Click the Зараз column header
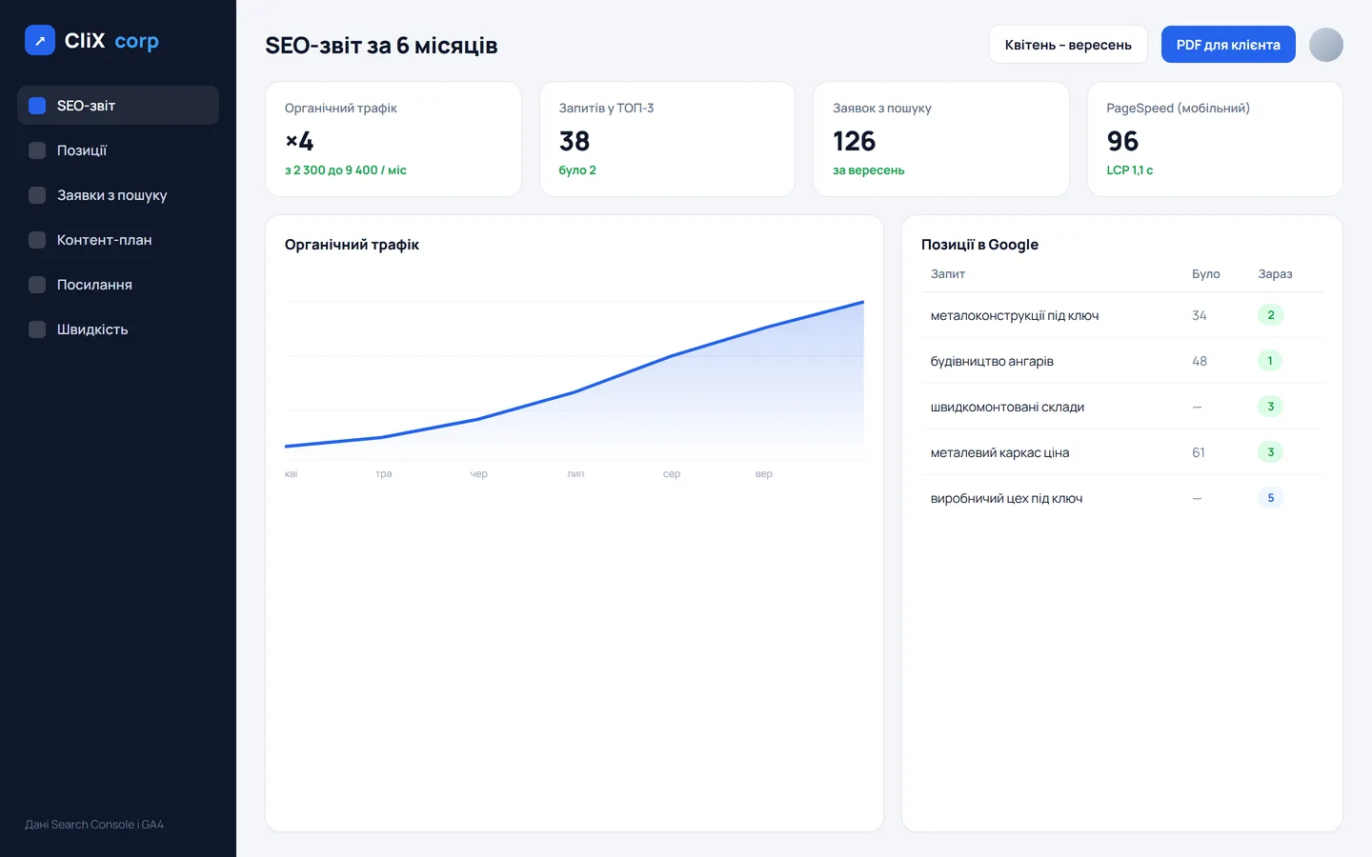Screen dimensions: 1372x857 pyautogui.click(x=1275, y=274)
